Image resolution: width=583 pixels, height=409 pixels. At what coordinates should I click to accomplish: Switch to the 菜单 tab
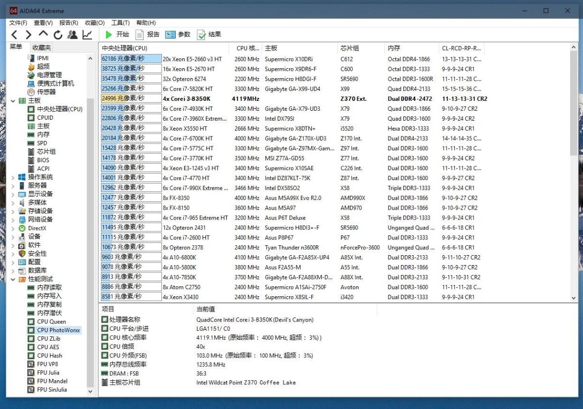point(16,47)
